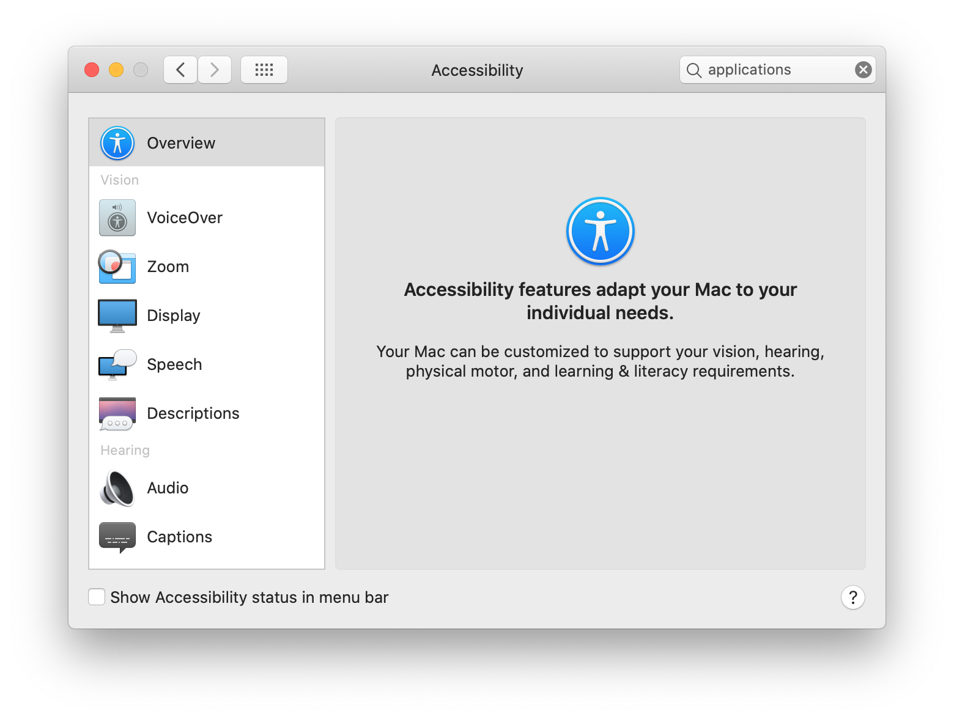The width and height of the screenshot is (954, 719).
Task: Click the magnifying glass search icon
Action: [693, 70]
